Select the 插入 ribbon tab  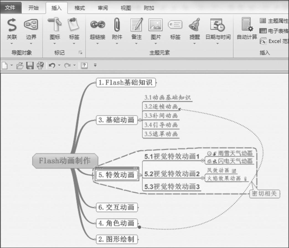click(x=56, y=8)
